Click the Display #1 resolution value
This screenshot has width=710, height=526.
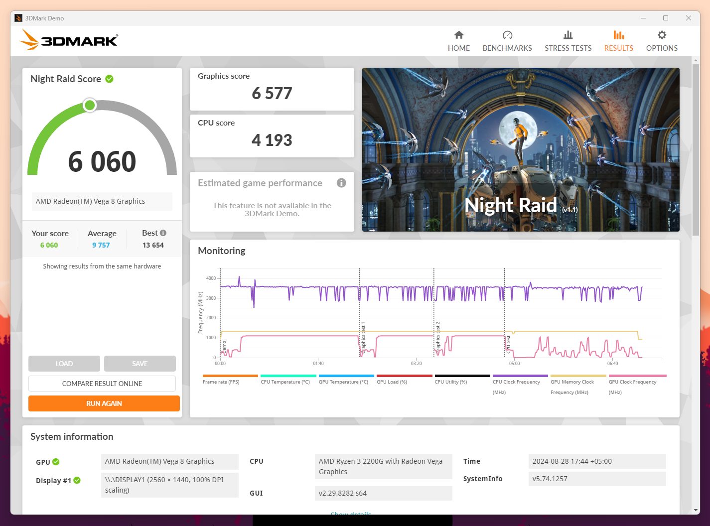(170, 485)
